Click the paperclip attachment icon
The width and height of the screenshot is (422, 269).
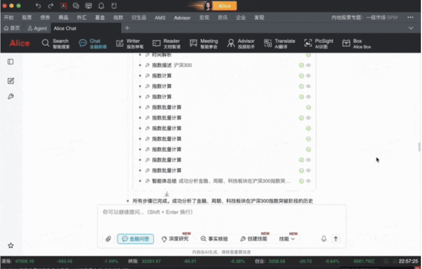[108, 239]
